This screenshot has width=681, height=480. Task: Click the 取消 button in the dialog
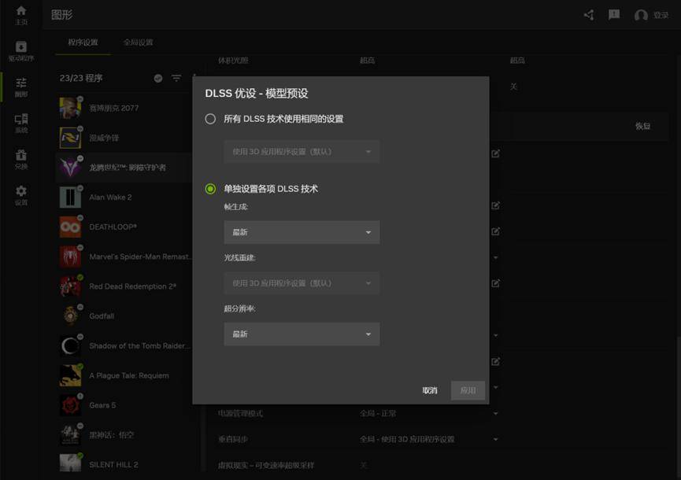430,390
